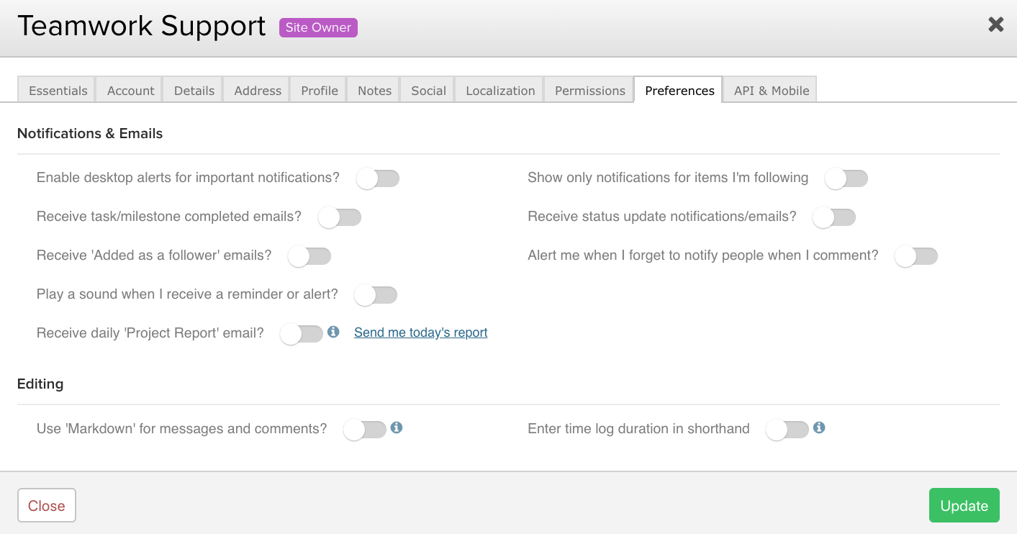Turn on Markdown for messages and comments
This screenshot has width=1017, height=534.
click(x=365, y=430)
